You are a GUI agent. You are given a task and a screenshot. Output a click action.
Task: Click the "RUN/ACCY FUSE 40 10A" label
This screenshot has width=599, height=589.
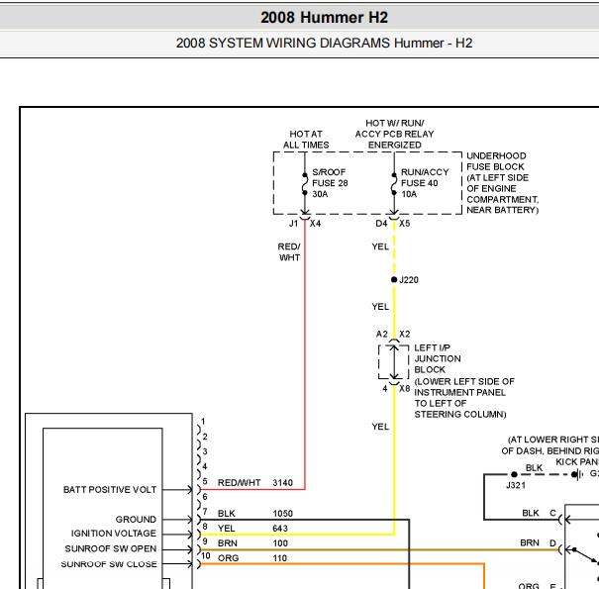pyautogui.click(x=425, y=183)
